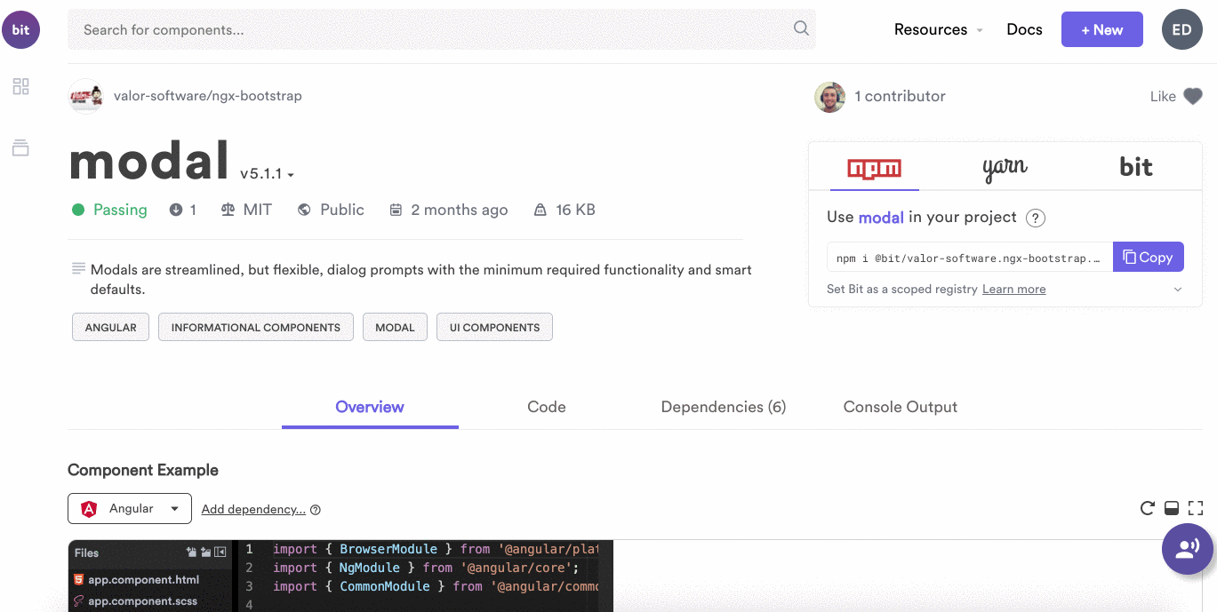1217x612 pixels.
Task: Switch to the Console Output tab
Action: coord(901,407)
